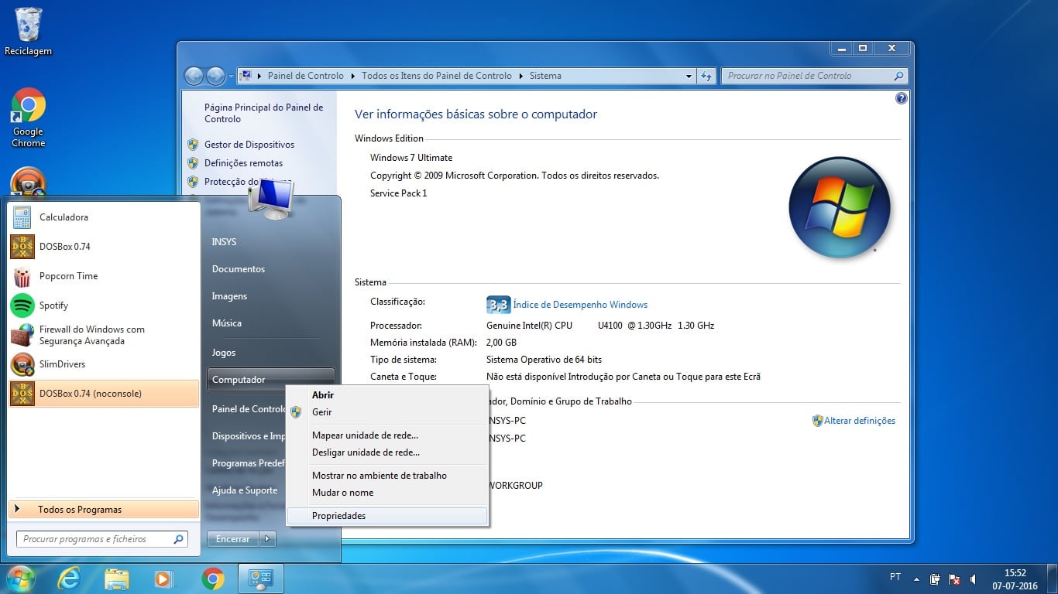Open Internet Explorer from taskbar
The width and height of the screenshot is (1058, 594).
coord(69,579)
